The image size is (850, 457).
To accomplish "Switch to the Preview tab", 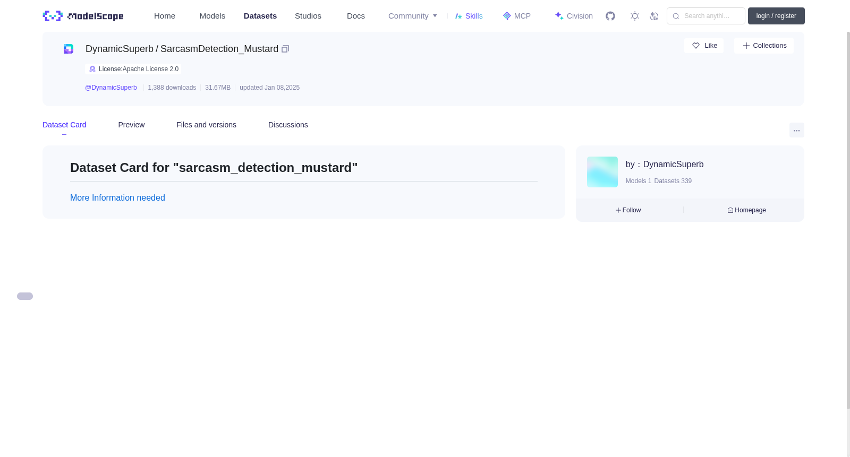I will (x=131, y=125).
